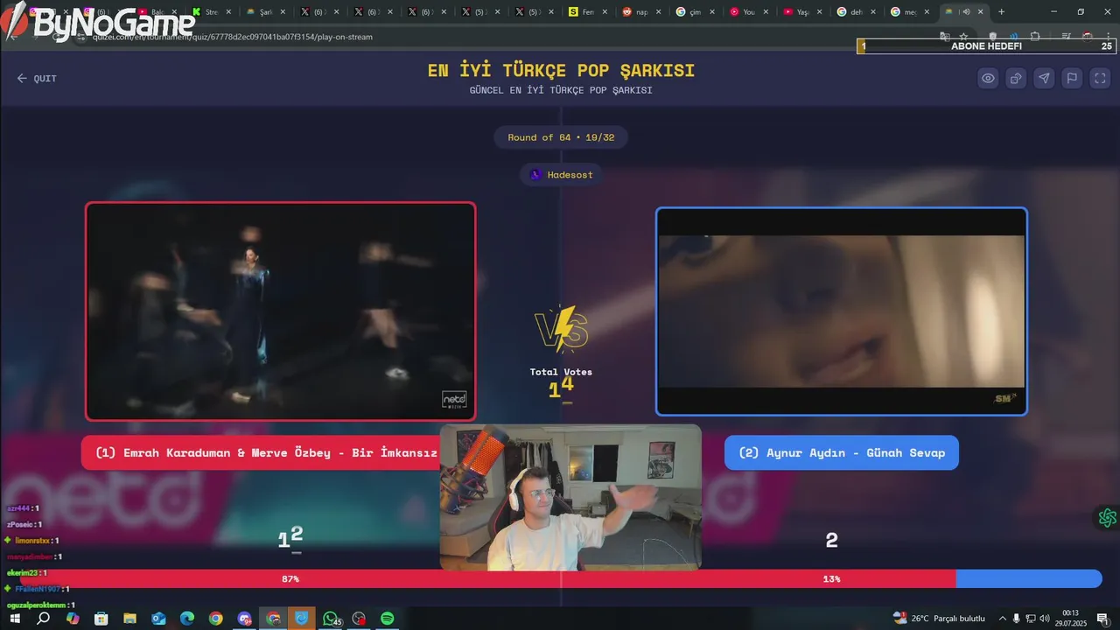1120x630 pixels.
Task: Click the red 87% vote bar segment
Action: point(487,579)
